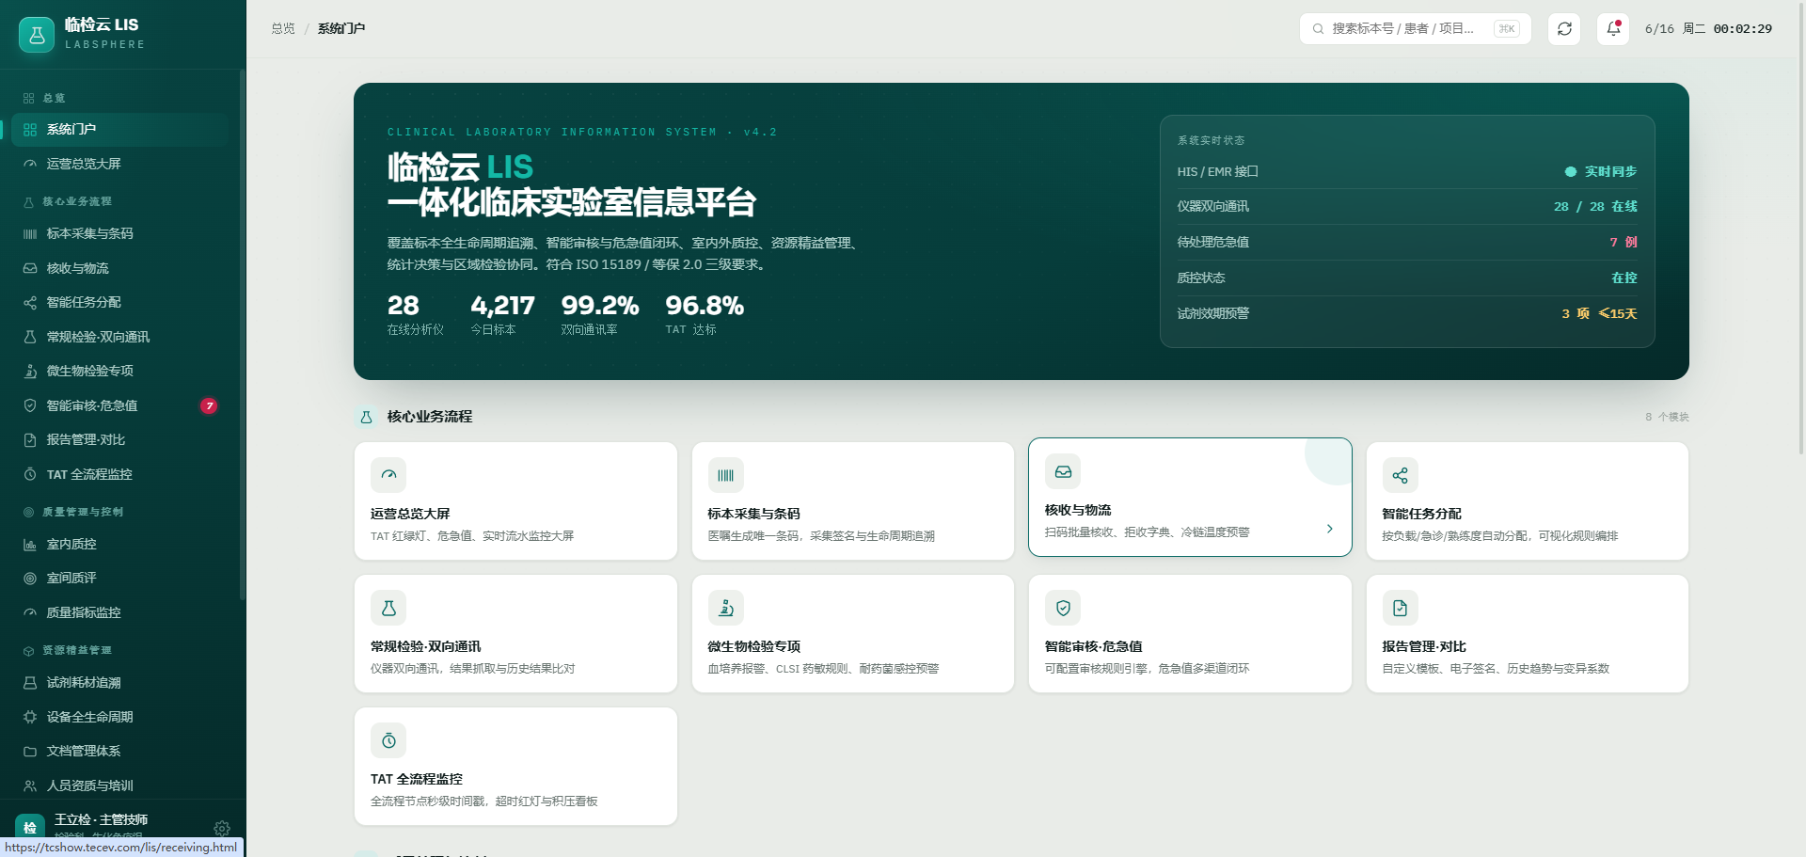Go to 文档管理体系 sidebar item
1806x857 pixels.
[x=120, y=751]
